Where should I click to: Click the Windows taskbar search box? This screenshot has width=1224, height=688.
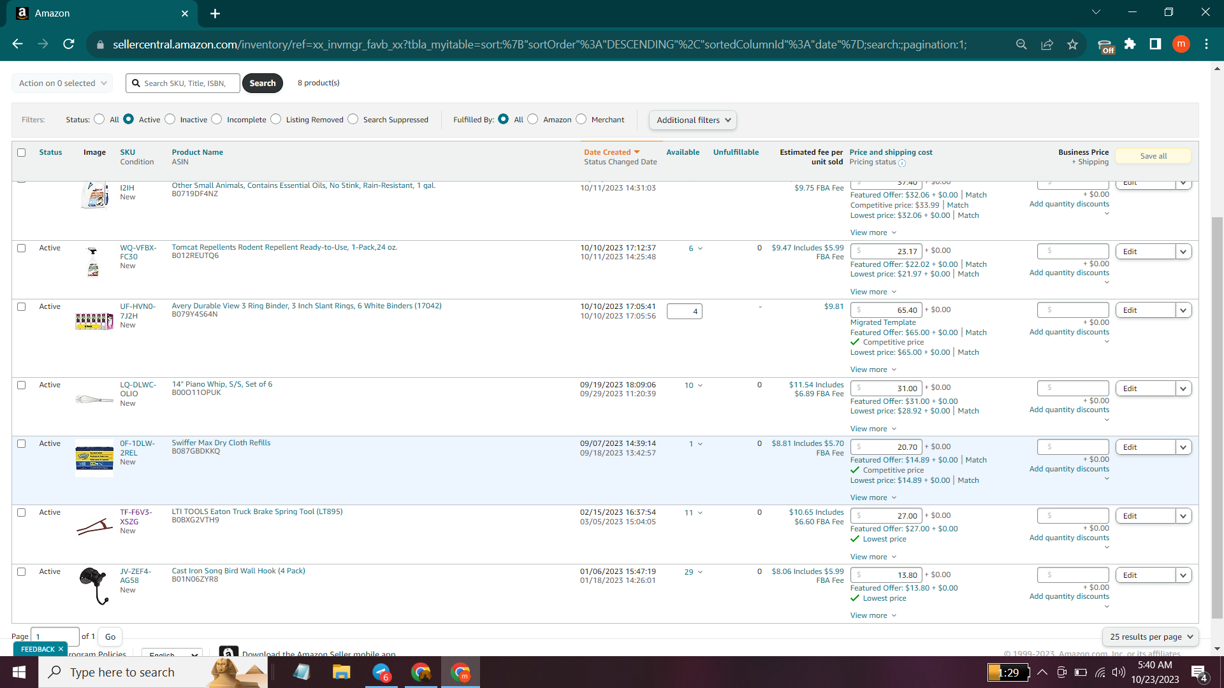pos(153,672)
